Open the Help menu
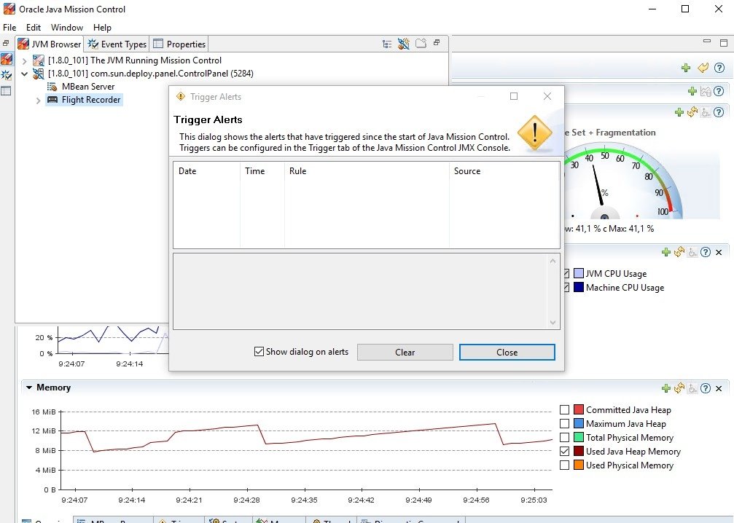This screenshot has height=523, width=734. coord(102,28)
